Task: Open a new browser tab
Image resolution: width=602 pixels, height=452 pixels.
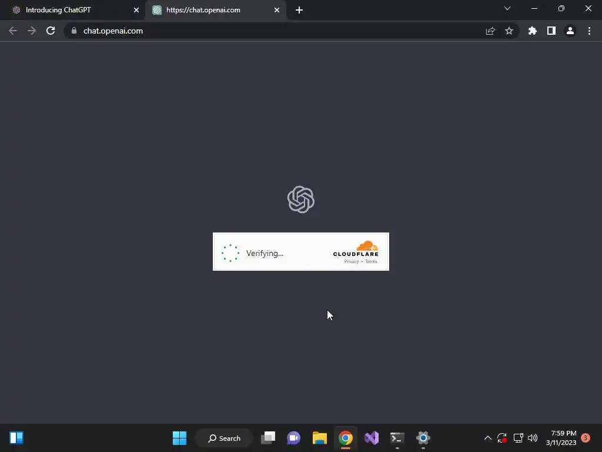Action: (x=299, y=10)
